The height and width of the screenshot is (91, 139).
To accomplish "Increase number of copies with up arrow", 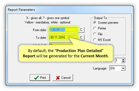I will [x=123, y=59].
